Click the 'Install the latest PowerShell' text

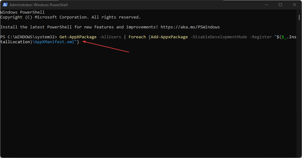coord(36,27)
